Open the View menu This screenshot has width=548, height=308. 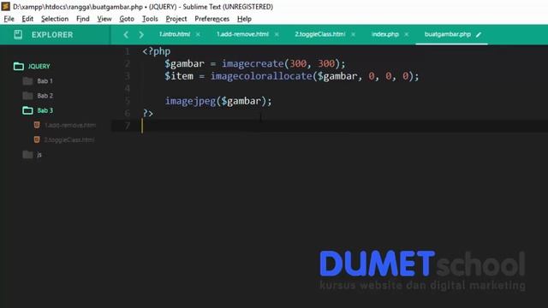104,19
